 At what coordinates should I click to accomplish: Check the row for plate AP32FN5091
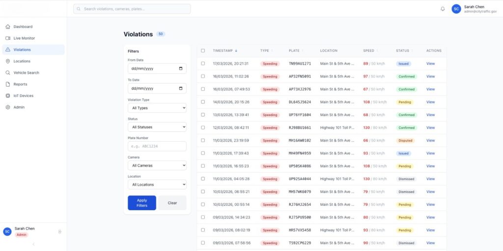click(x=203, y=76)
